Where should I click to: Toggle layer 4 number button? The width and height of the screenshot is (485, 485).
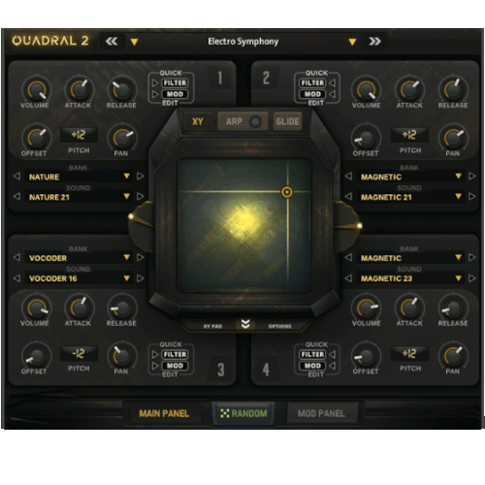click(x=266, y=370)
